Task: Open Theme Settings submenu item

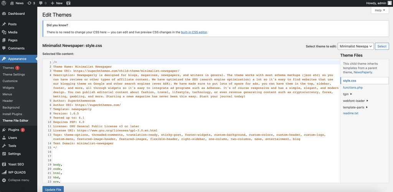Action: [x=14, y=74]
